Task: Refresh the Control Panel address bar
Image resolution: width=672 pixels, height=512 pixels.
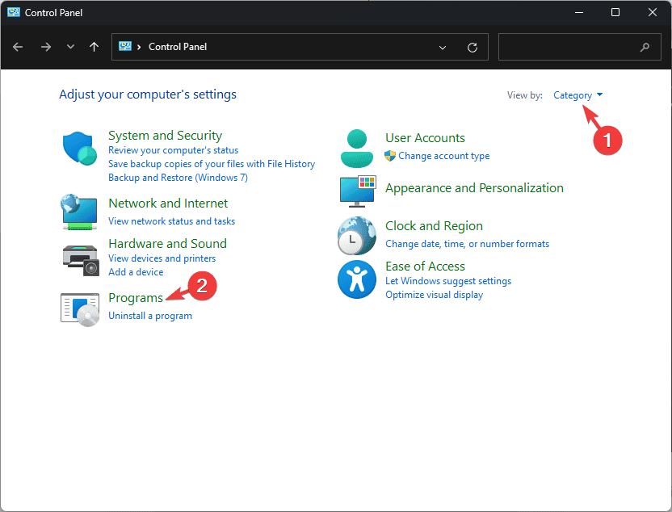Action: 472,47
